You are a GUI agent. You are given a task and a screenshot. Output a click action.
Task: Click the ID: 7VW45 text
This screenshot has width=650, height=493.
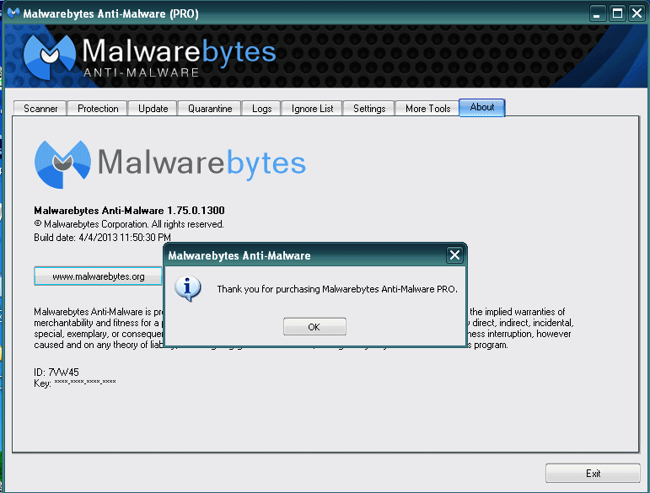click(56, 372)
